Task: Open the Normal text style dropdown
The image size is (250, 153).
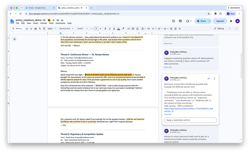Action: coord(66,29)
